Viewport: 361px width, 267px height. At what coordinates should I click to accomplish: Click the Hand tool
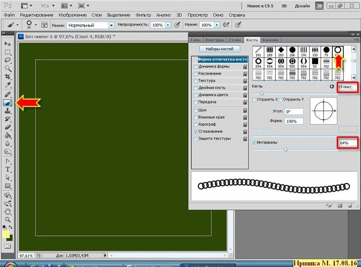click(x=8, y=211)
